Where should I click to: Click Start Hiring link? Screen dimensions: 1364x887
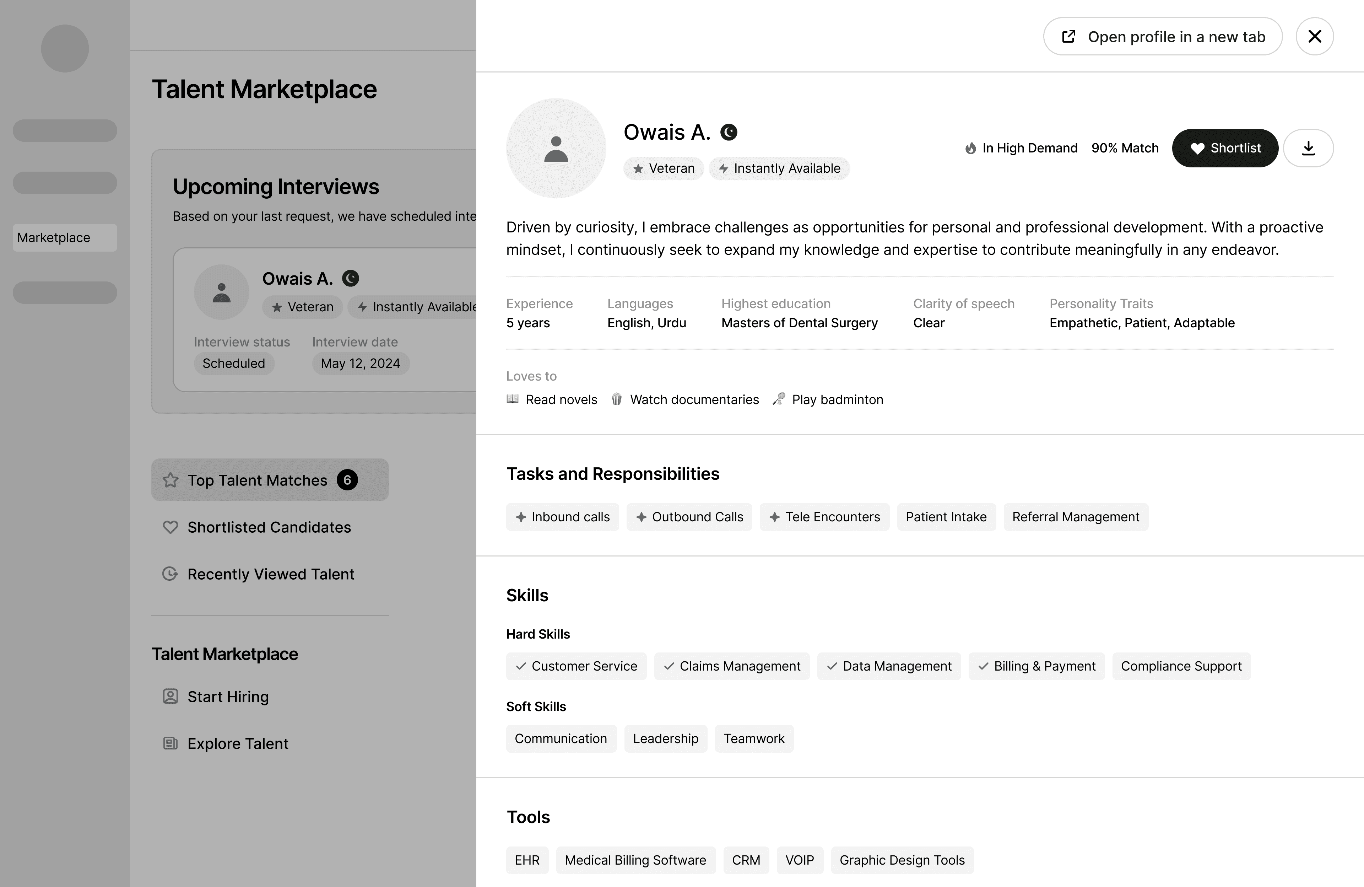pyautogui.click(x=228, y=697)
